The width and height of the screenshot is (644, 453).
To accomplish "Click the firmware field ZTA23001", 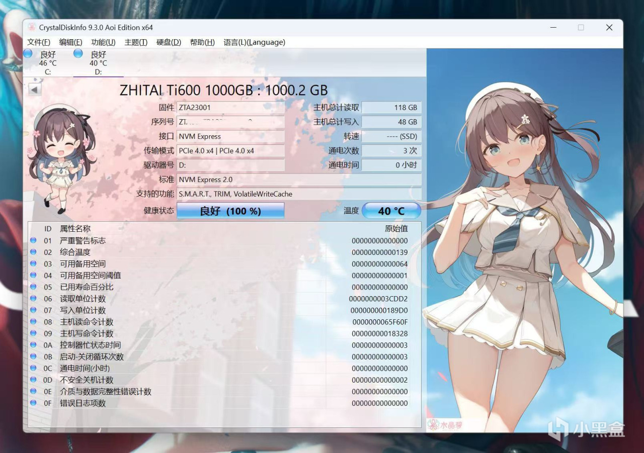I will 230,108.
